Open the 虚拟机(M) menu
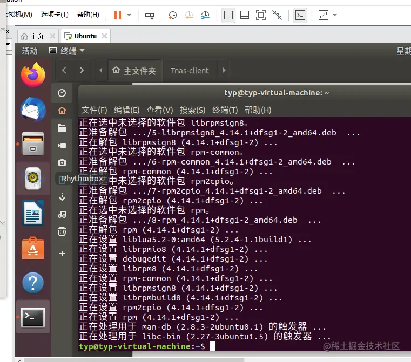 (19, 15)
